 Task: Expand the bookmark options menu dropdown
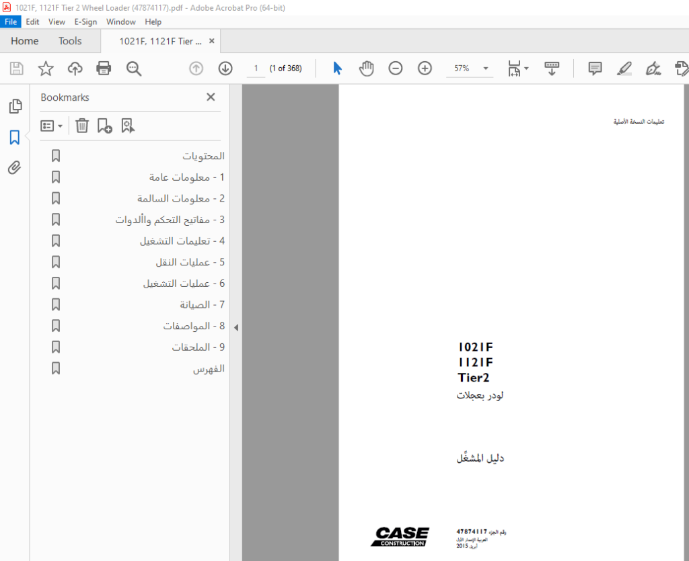click(x=51, y=126)
